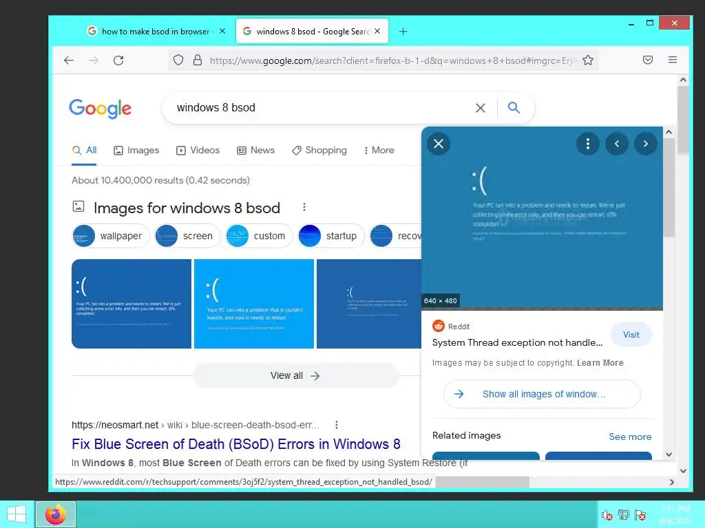Select the screen filter chip

(187, 236)
